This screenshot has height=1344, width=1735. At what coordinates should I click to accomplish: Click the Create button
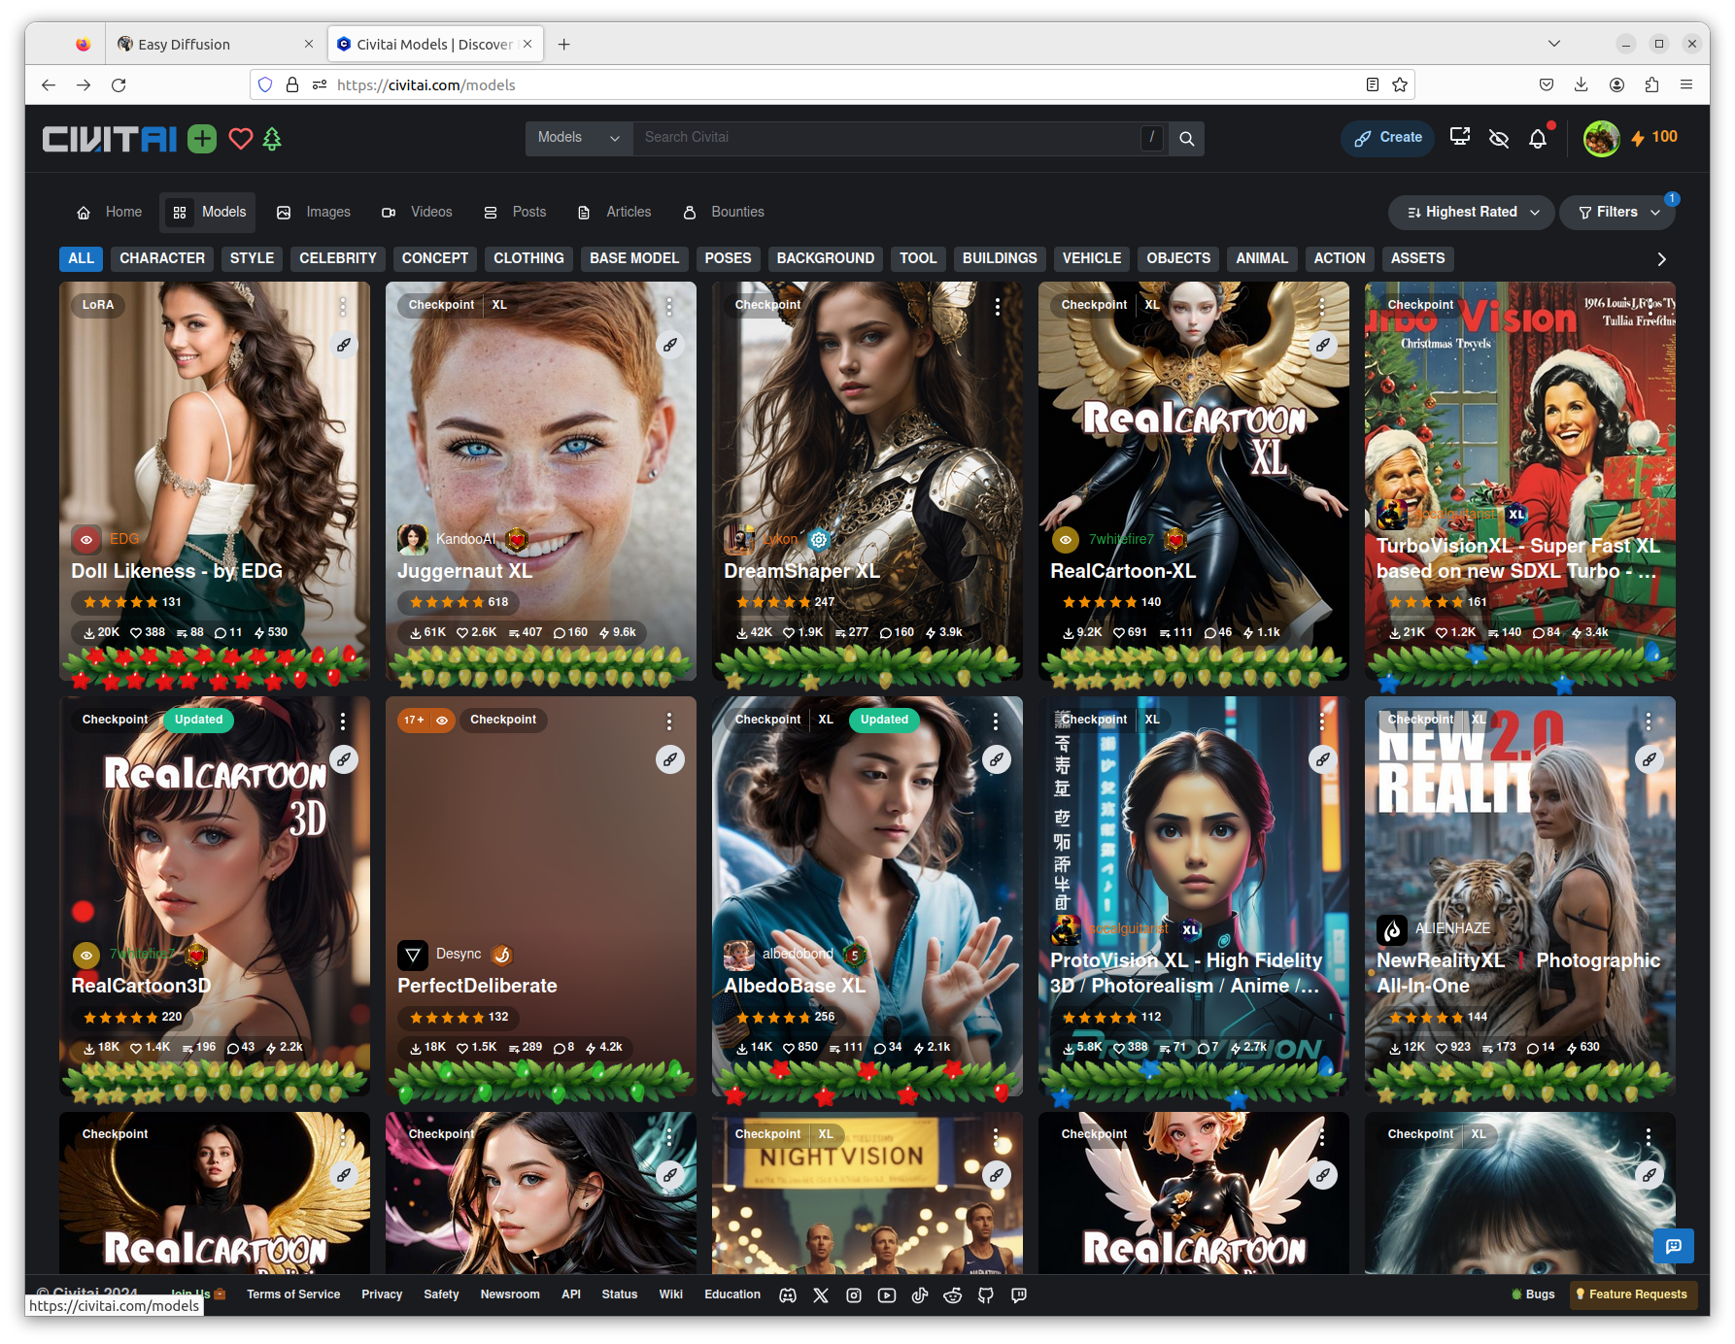tap(1388, 138)
